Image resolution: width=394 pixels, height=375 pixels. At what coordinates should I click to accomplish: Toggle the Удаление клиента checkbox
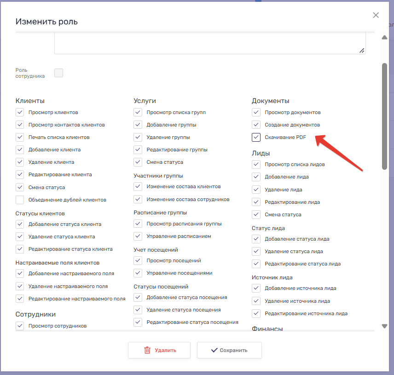tap(20, 162)
